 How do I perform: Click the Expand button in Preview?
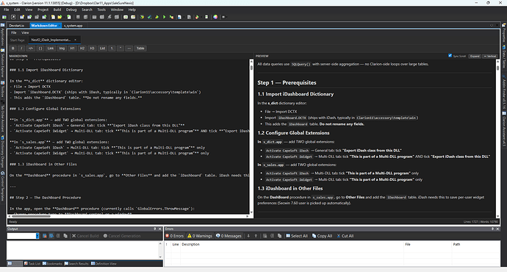click(x=475, y=56)
